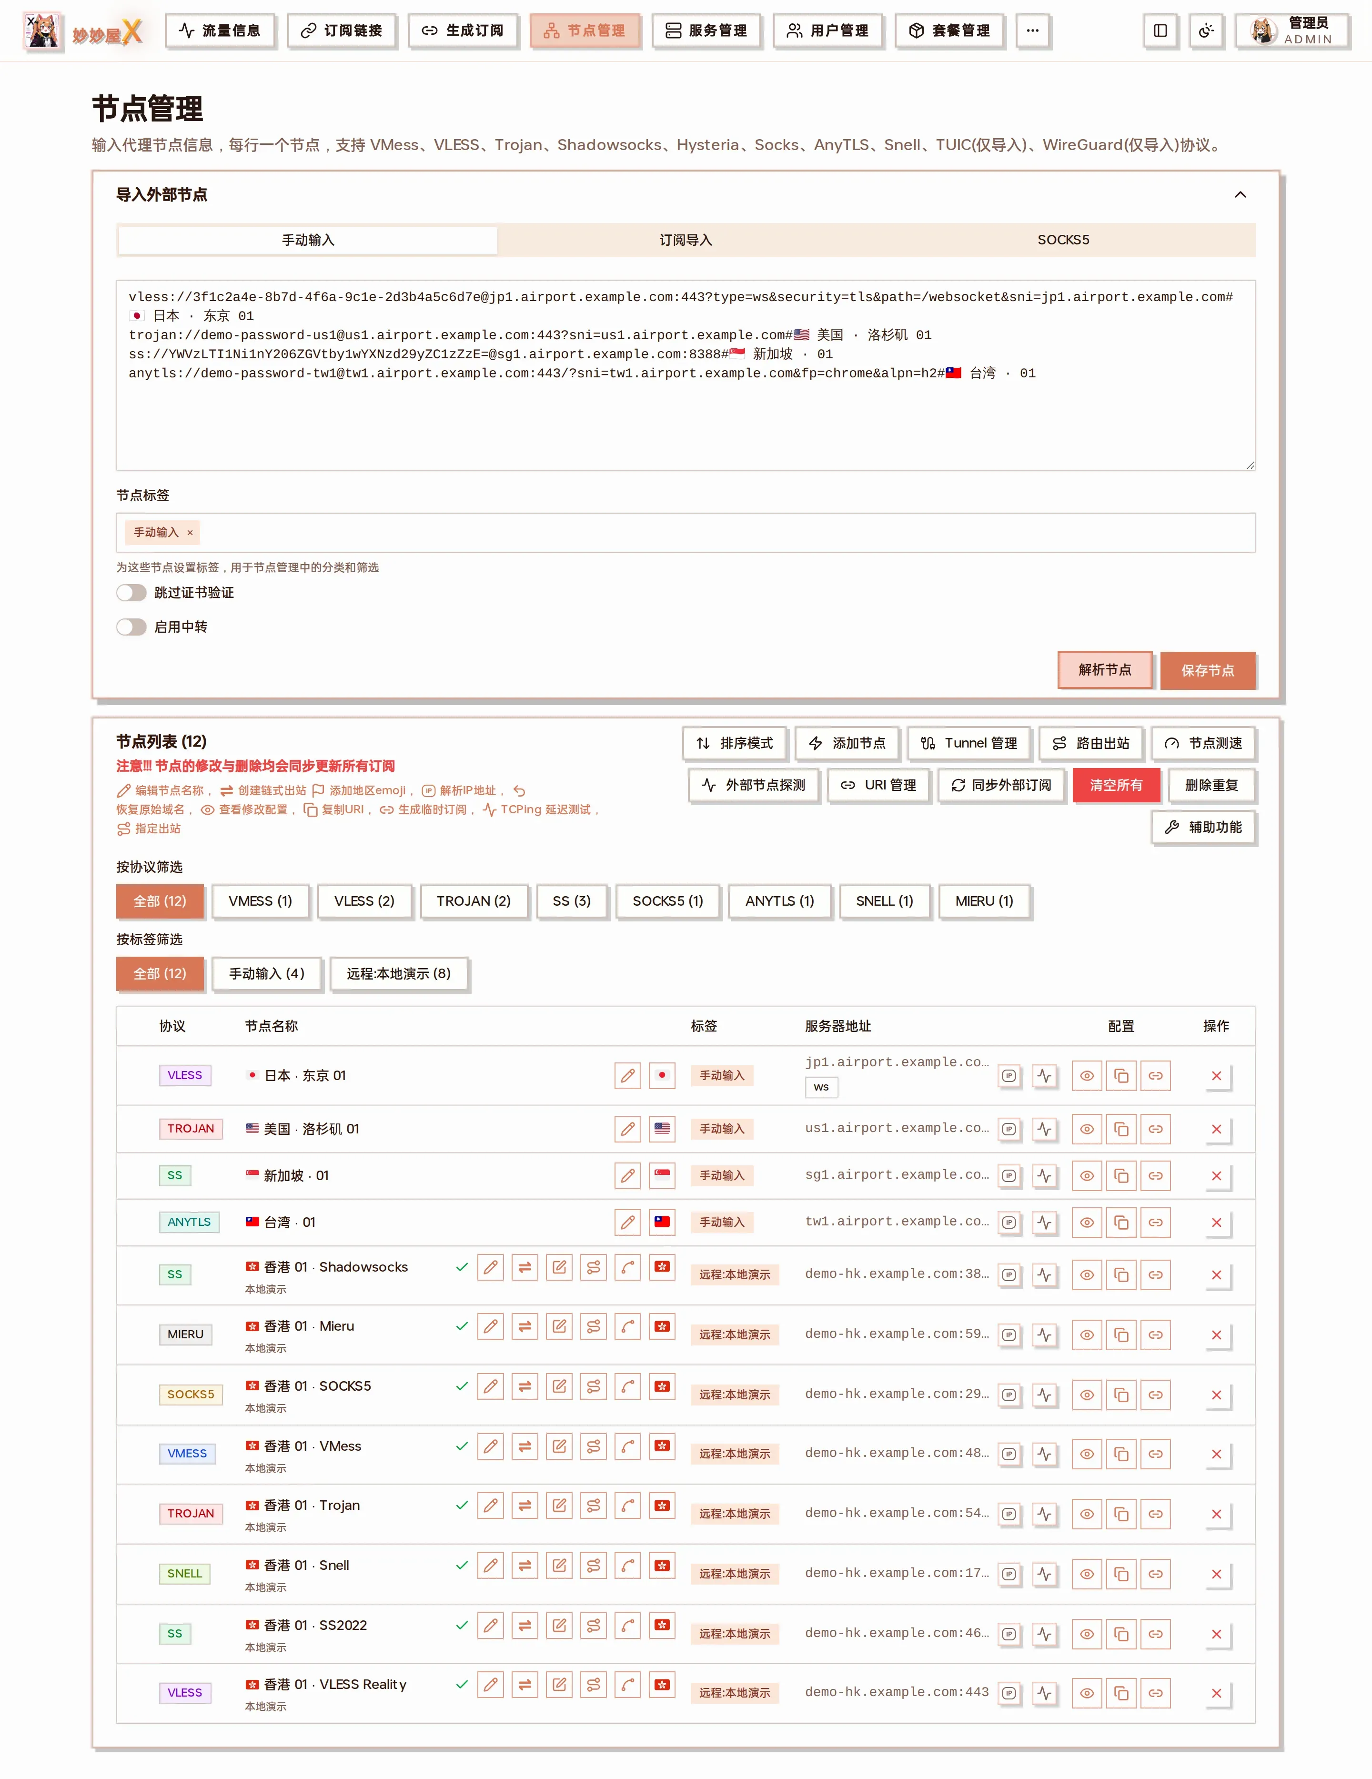Click into the node URI textarea
This screenshot has width=1372, height=1779.
pos(685,375)
